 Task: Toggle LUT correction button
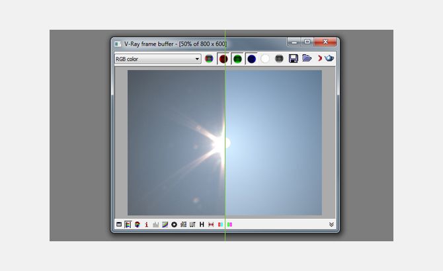pos(192,225)
